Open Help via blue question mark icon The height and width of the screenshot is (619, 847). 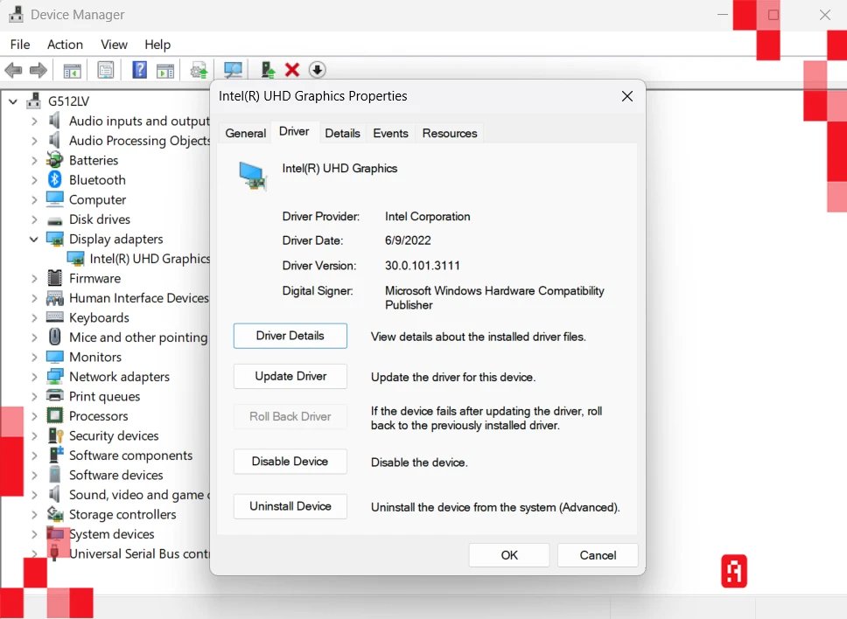pyautogui.click(x=139, y=70)
